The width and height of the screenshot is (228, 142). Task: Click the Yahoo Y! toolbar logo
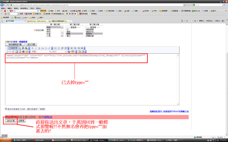click(11, 11)
